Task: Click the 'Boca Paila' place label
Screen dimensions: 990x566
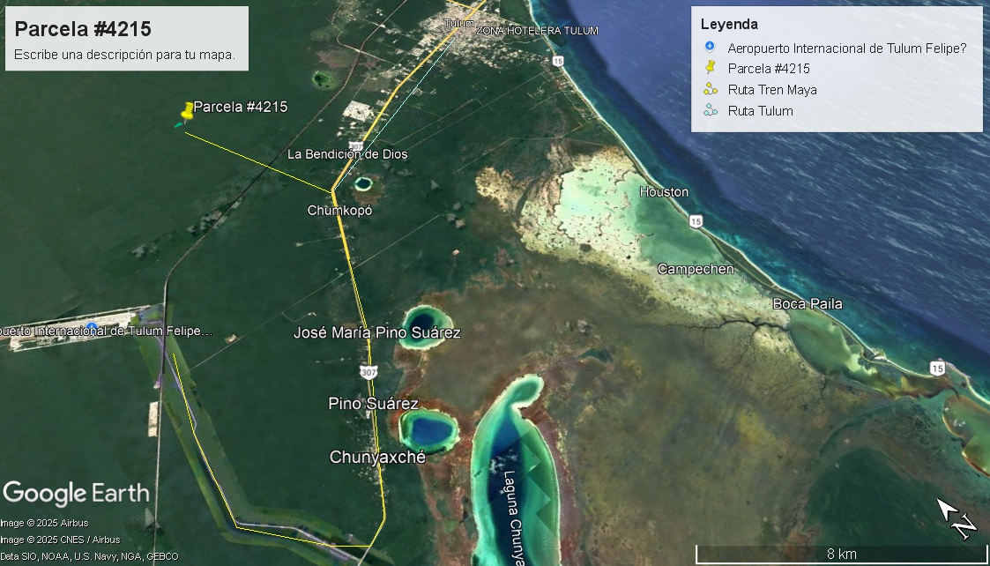Action: pyautogui.click(x=807, y=304)
